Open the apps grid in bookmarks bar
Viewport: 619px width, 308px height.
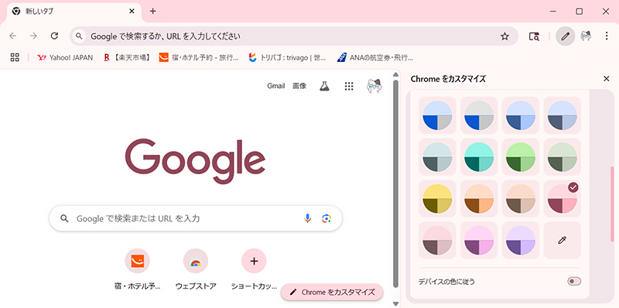tap(15, 57)
